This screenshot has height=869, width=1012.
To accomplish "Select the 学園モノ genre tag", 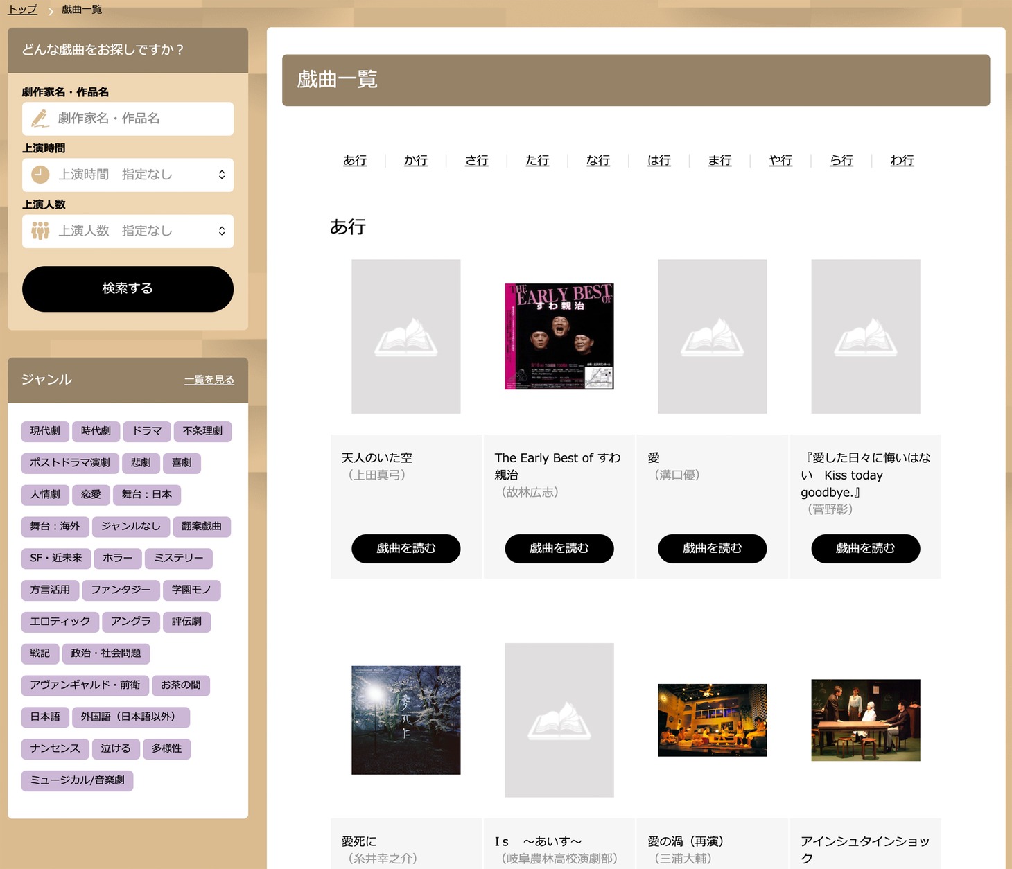I will click(191, 590).
